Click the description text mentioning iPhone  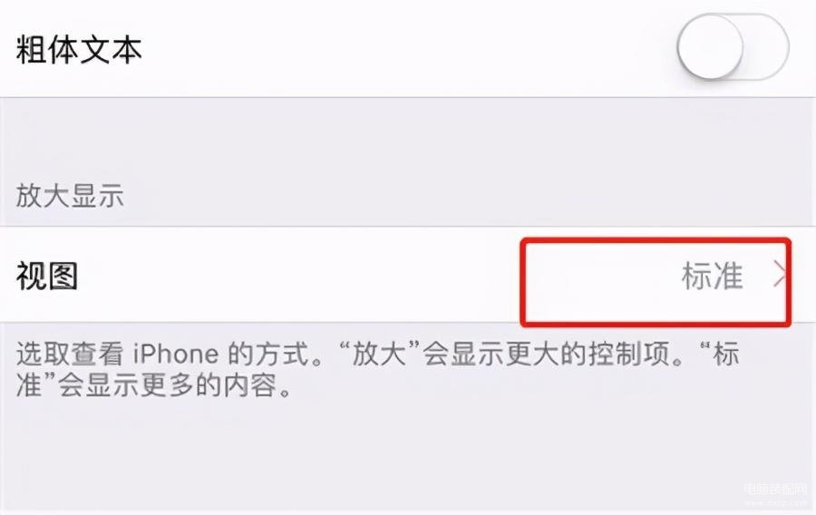click(377, 369)
